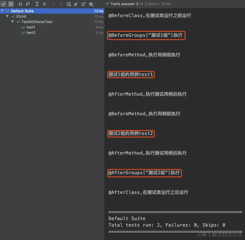Click the green check beside test1
Image resolution: width=245 pixels, height=240 pixels.
pyautogui.click(x=23, y=27)
